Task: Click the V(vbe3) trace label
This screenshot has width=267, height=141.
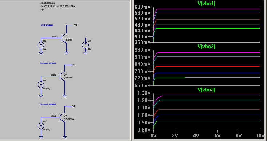Action: point(207,90)
